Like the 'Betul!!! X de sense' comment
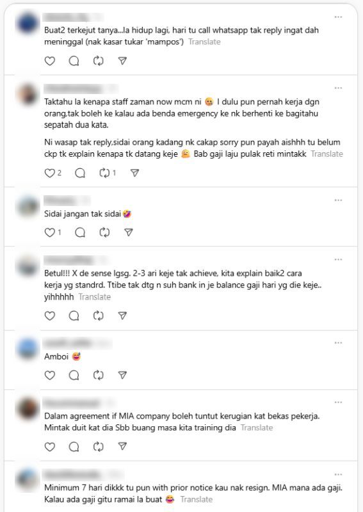The width and height of the screenshot is (363, 512). tap(50, 316)
